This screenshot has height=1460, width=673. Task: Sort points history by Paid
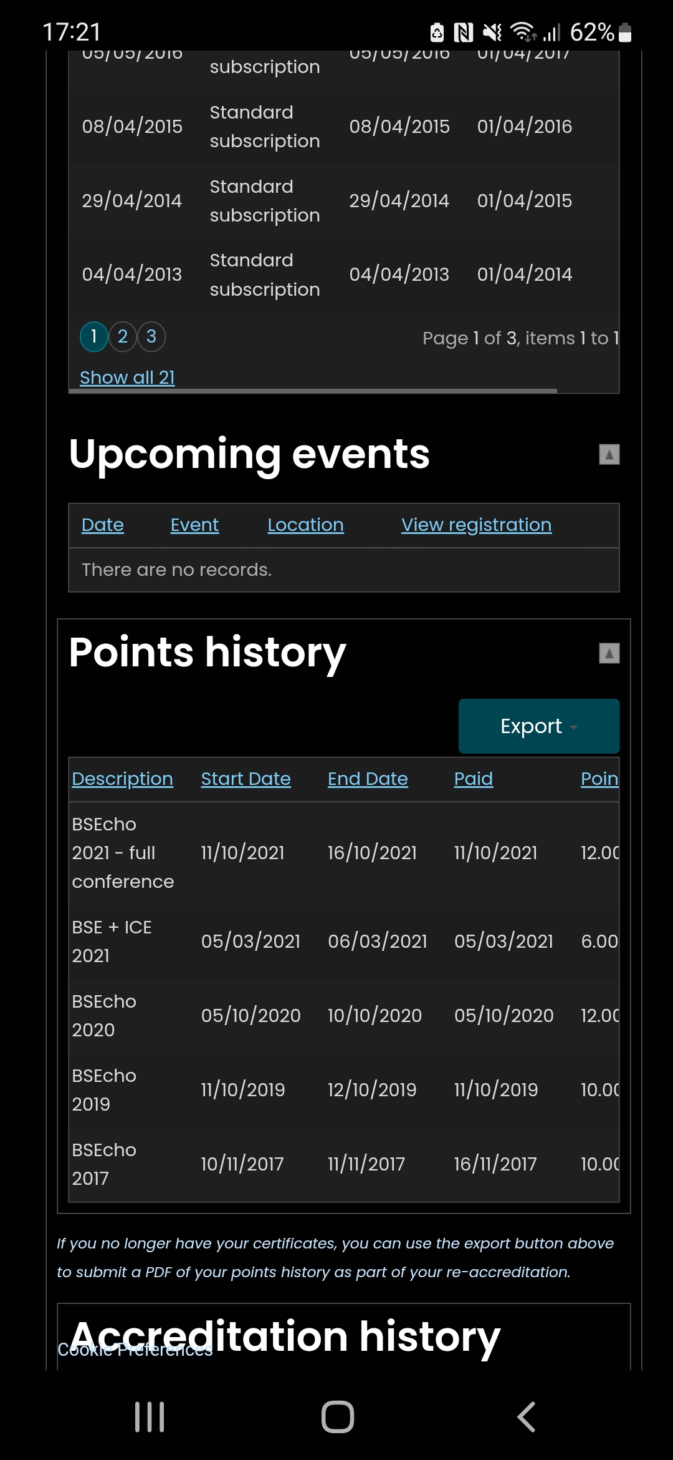473,779
